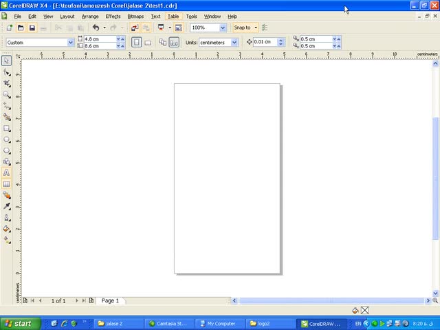Screen dimensions: 440x330
Task: Open the Layout menu
Action: pyautogui.click(x=67, y=16)
